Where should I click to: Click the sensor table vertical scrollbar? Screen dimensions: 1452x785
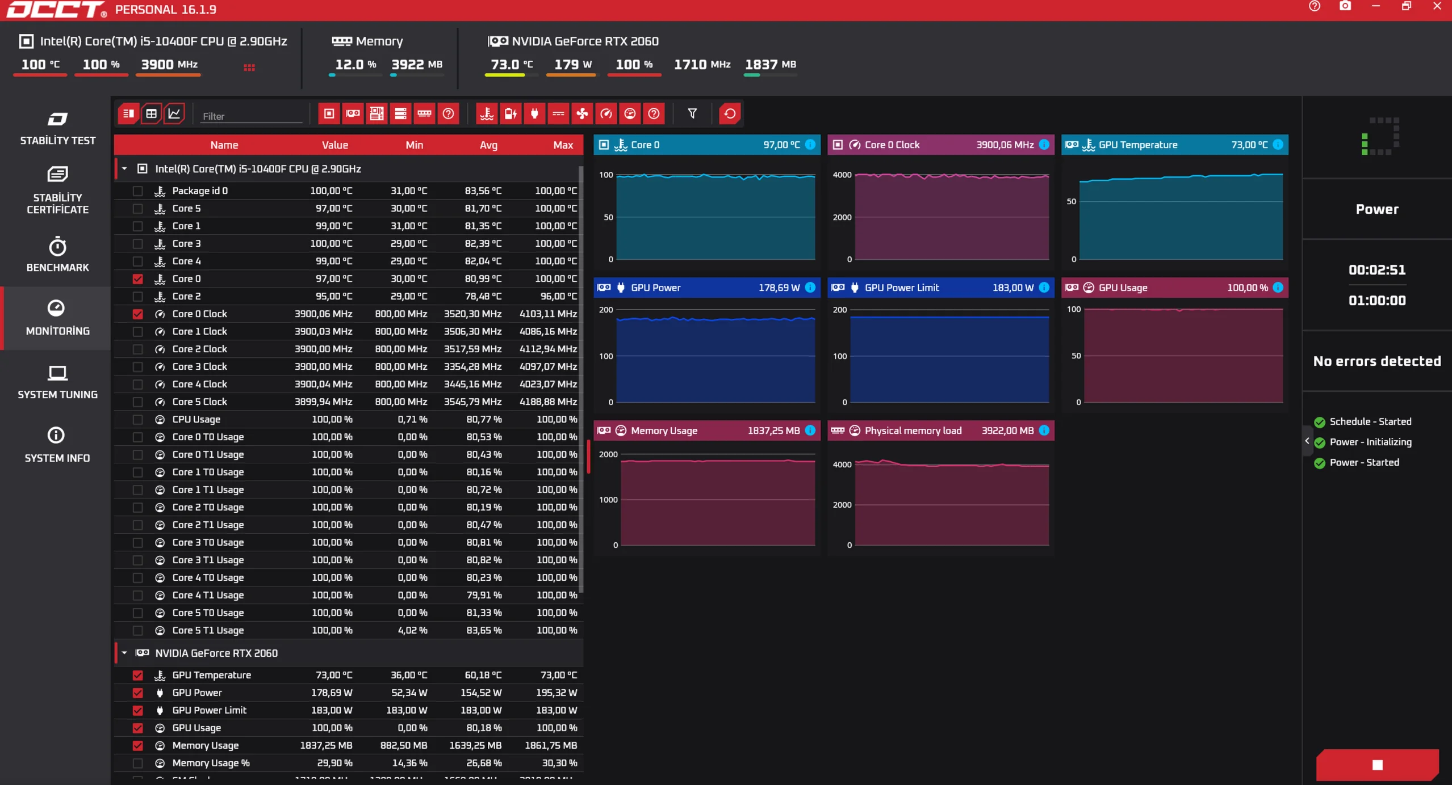tap(580, 379)
